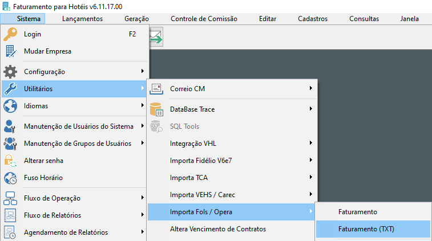Click the disabled SQL Tools entry
Image resolution: width=432 pixels, height=241 pixels.
(x=232, y=126)
